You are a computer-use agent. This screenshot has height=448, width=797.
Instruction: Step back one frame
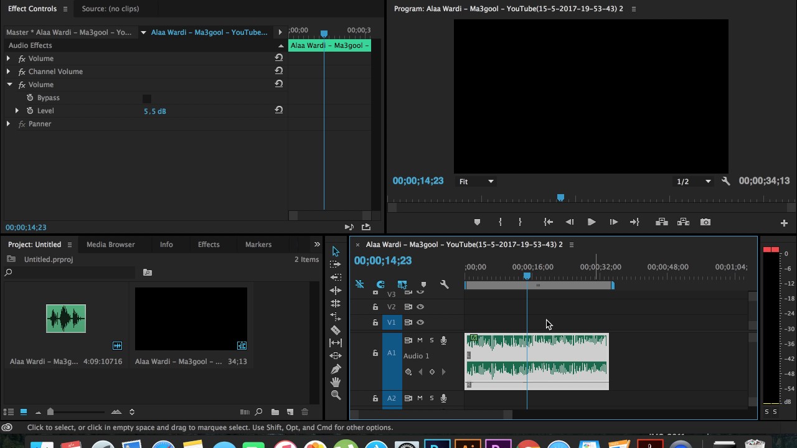click(x=570, y=222)
